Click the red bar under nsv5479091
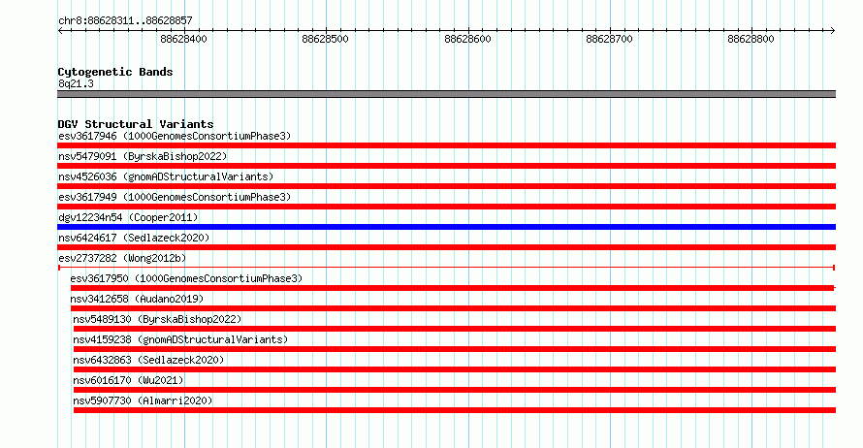Screen dimensions: 863x448 [x=446, y=166]
